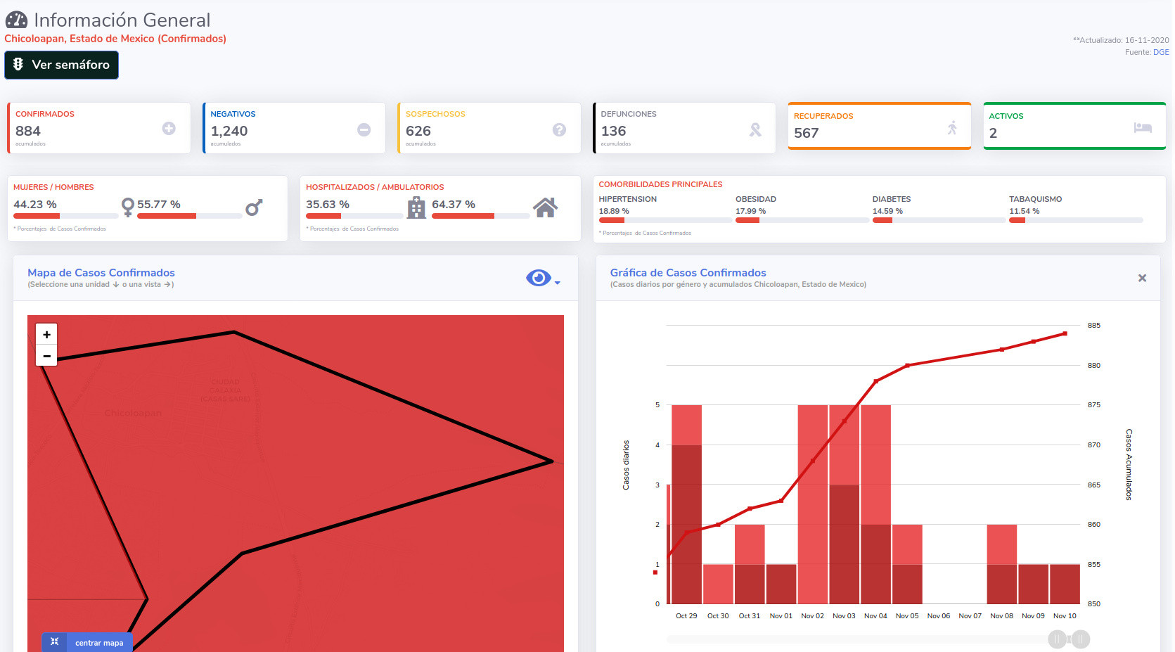
Task: Select the Activos card
Action: pos(1074,126)
